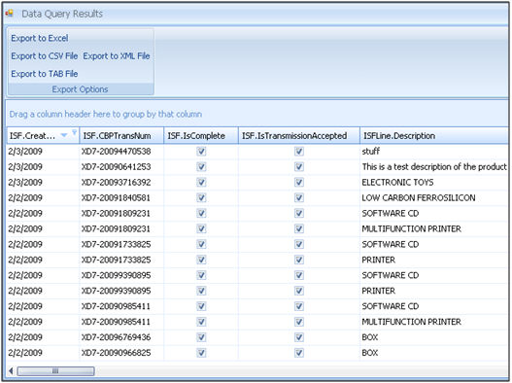The image size is (512, 383).
Task: Click Export to CSV File
Action: (45, 55)
